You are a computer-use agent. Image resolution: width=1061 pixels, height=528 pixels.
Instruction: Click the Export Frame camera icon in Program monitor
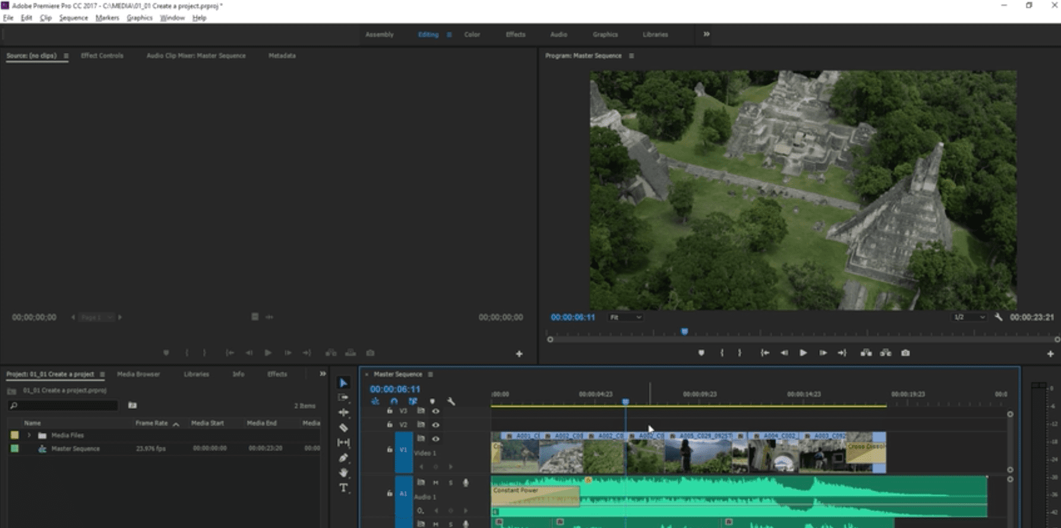[905, 353]
